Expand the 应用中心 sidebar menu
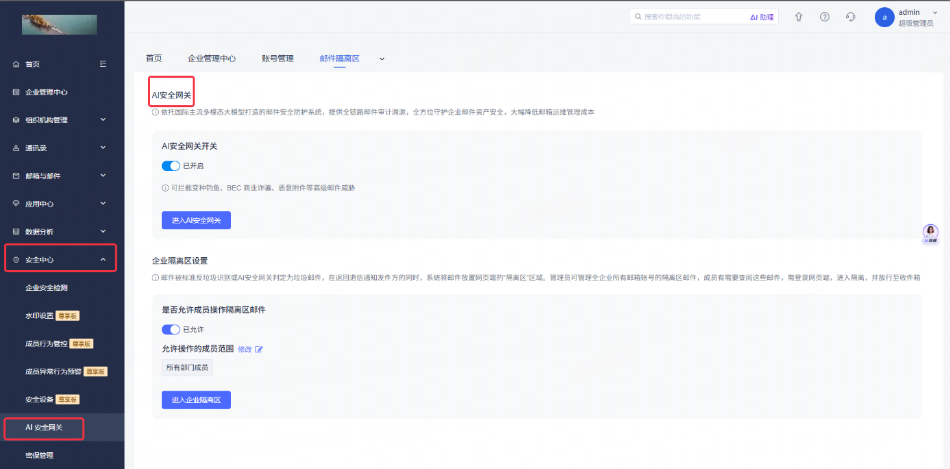 pyautogui.click(x=62, y=203)
